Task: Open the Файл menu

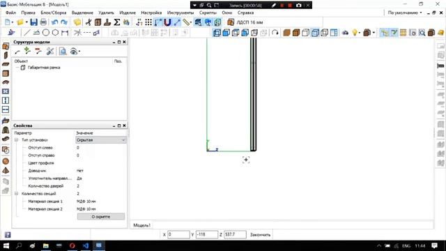Action: 11,13
